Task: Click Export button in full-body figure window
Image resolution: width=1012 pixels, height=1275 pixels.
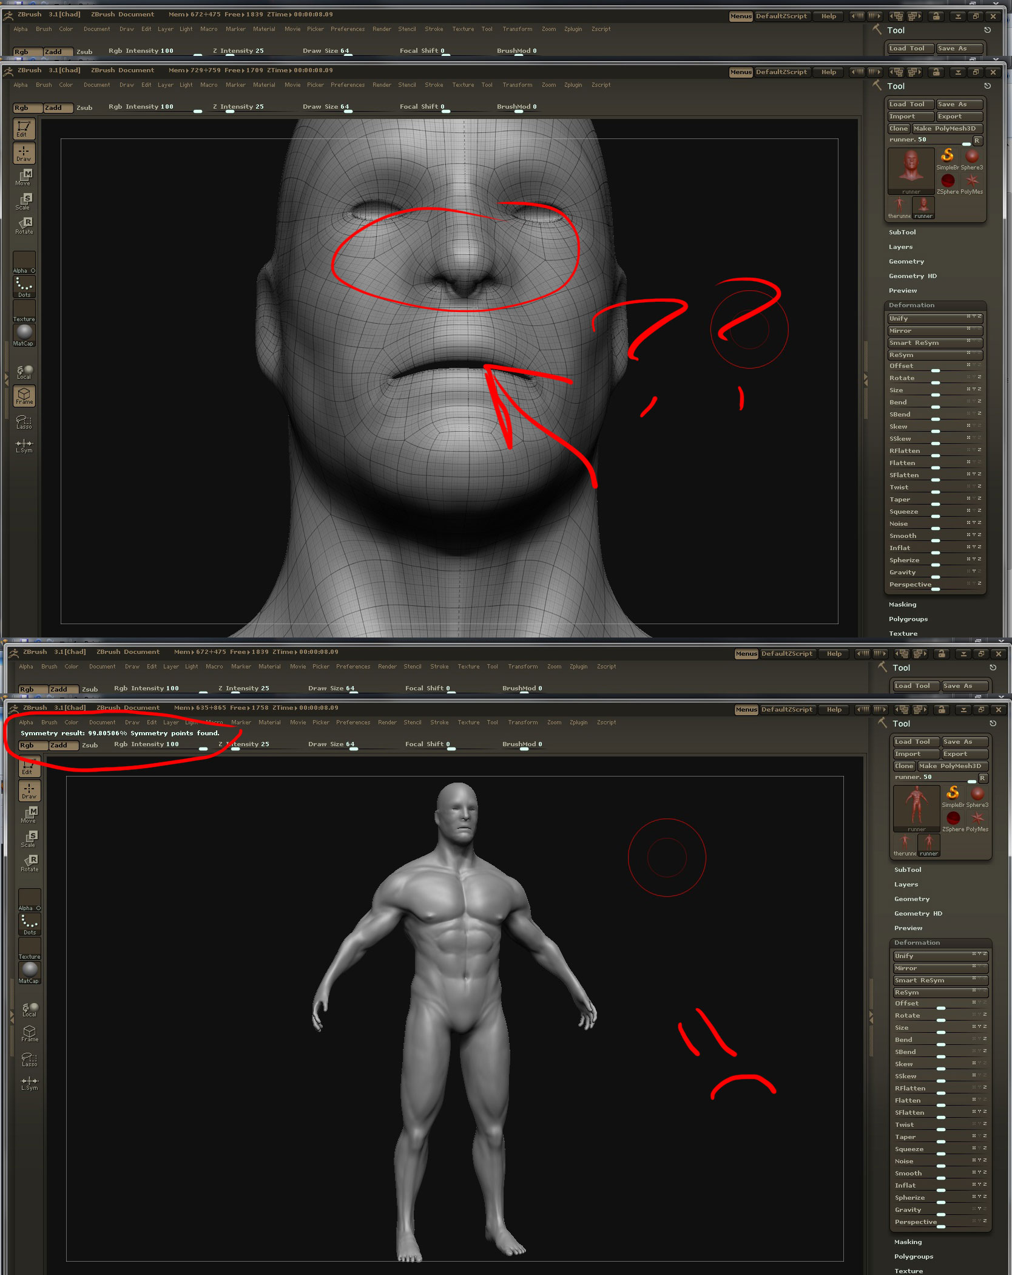Action: tap(965, 754)
